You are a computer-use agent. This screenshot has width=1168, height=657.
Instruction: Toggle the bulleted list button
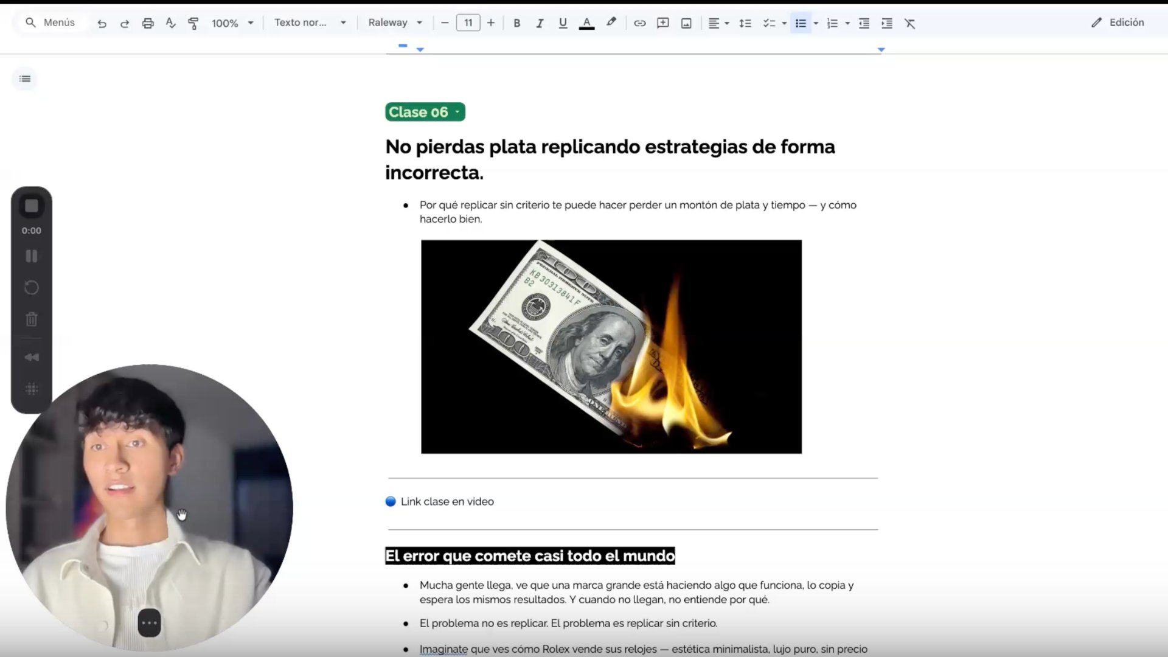(x=801, y=23)
